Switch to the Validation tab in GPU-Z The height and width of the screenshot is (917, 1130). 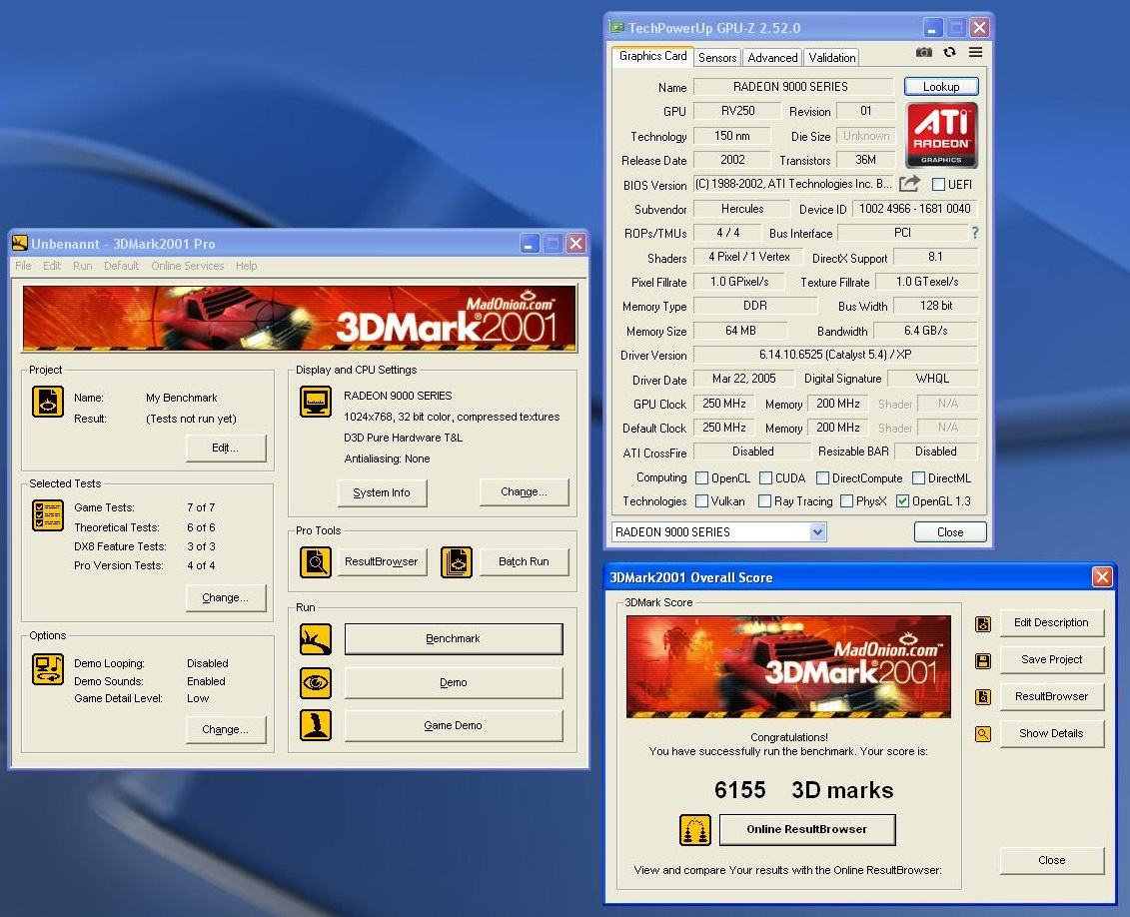(831, 58)
